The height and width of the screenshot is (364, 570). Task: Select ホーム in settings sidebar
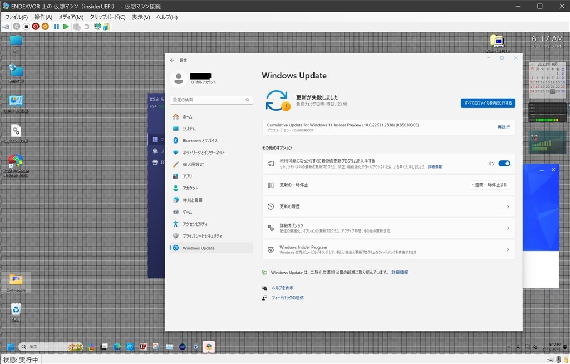(211, 117)
